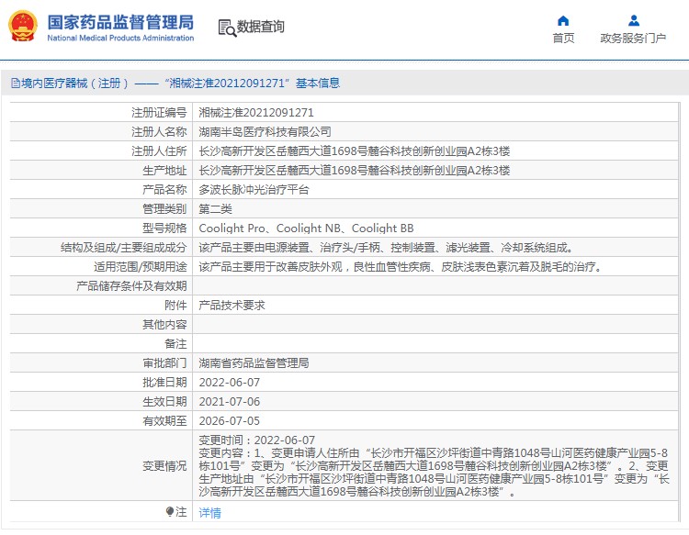
Task: Click the 有效期至 row label
Action: tap(164, 421)
